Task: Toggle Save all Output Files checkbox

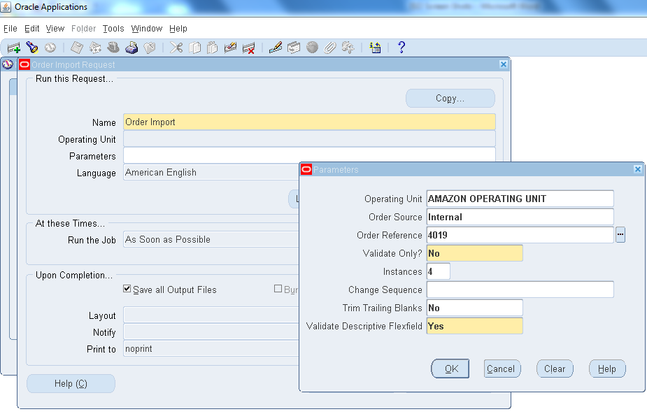Action: pyautogui.click(x=127, y=289)
